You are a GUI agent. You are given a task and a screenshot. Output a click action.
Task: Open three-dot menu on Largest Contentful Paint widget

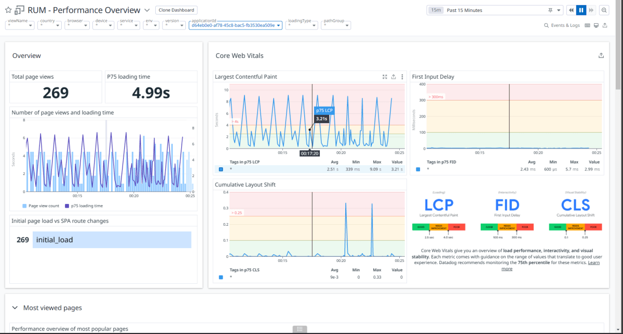pos(402,77)
